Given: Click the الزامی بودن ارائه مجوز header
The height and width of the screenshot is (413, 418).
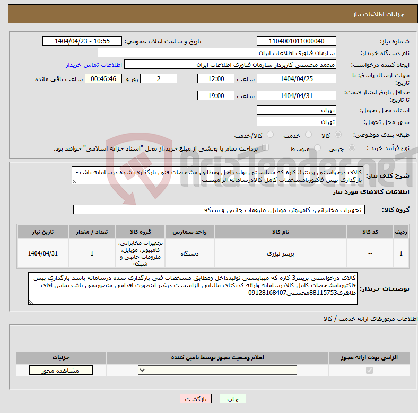Looking at the screenshot, I should (x=369, y=357).
